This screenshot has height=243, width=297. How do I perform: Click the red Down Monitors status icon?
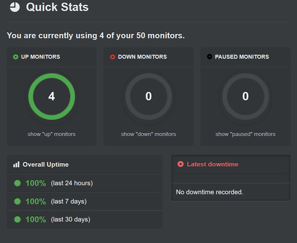point(113,57)
